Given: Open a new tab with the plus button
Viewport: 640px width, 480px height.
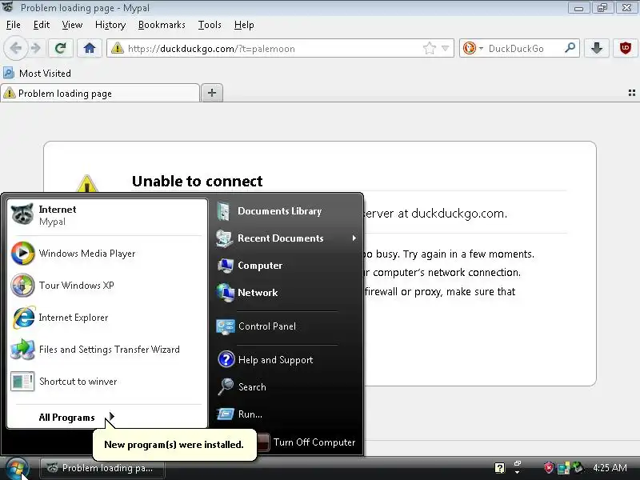Looking at the screenshot, I should coord(212,93).
